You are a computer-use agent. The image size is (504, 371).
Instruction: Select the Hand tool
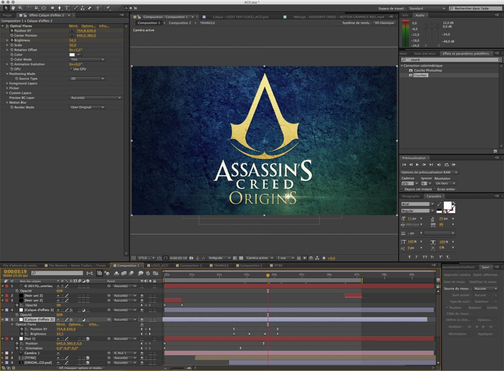tap(13, 8)
